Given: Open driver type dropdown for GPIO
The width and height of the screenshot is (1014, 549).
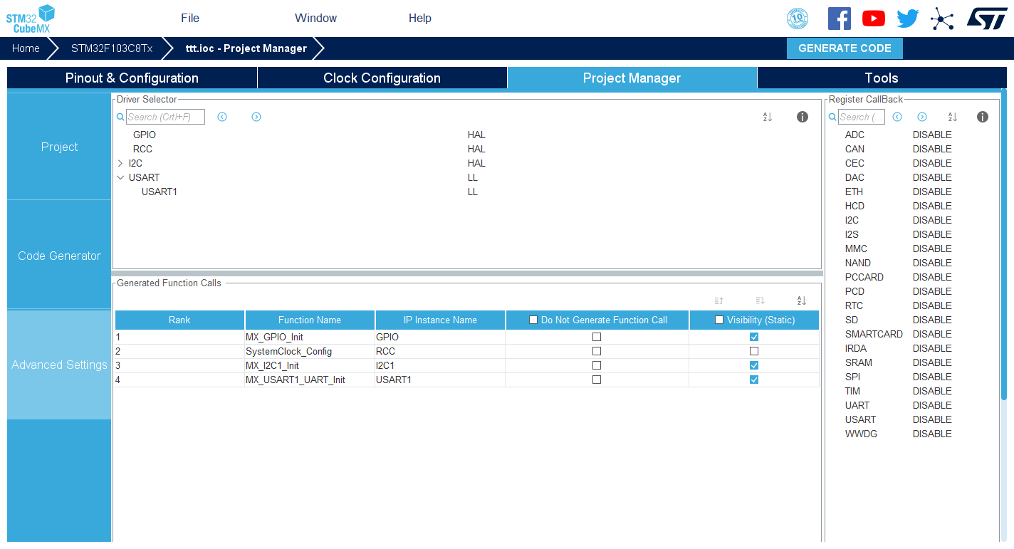Looking at the screenshot, I should tap(476, 135).
